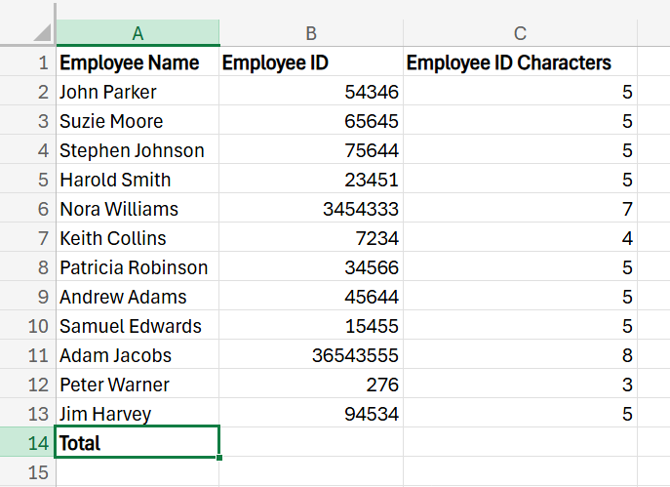
Task: Select the 'Nora Williams' cell
Action: point(138,209)
